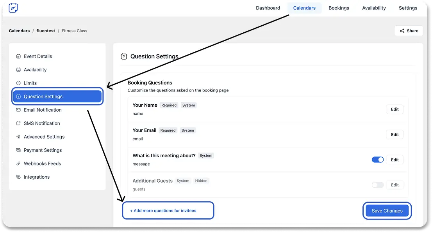
Task: Edit the 'What is this meeting about?' question
Action: coord(395,160)
